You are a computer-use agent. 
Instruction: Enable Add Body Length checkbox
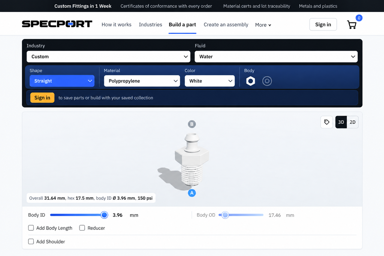click(x=31, y=228)
